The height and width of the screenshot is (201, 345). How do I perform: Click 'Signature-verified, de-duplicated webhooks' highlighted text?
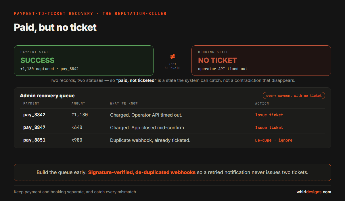(x=142, y=173)
